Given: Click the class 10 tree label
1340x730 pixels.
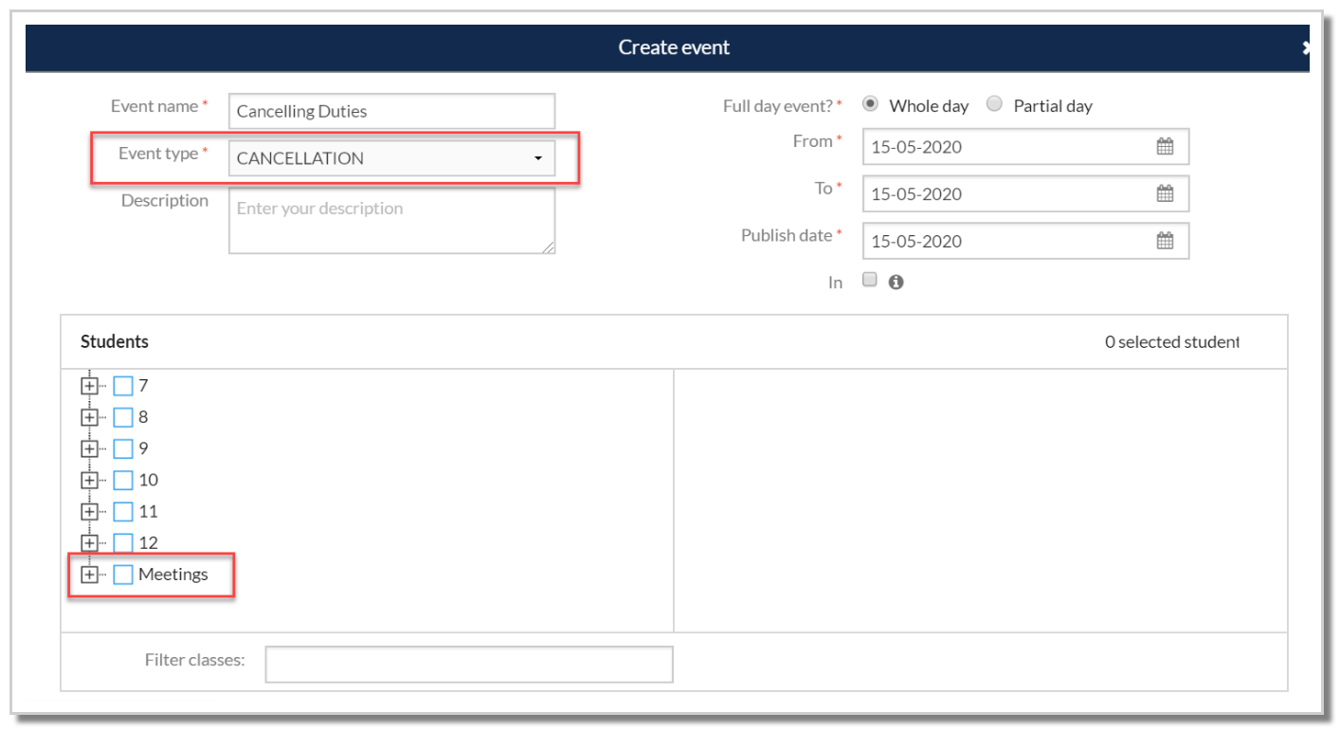Looking at the screenshot, I should click(149, 480).
